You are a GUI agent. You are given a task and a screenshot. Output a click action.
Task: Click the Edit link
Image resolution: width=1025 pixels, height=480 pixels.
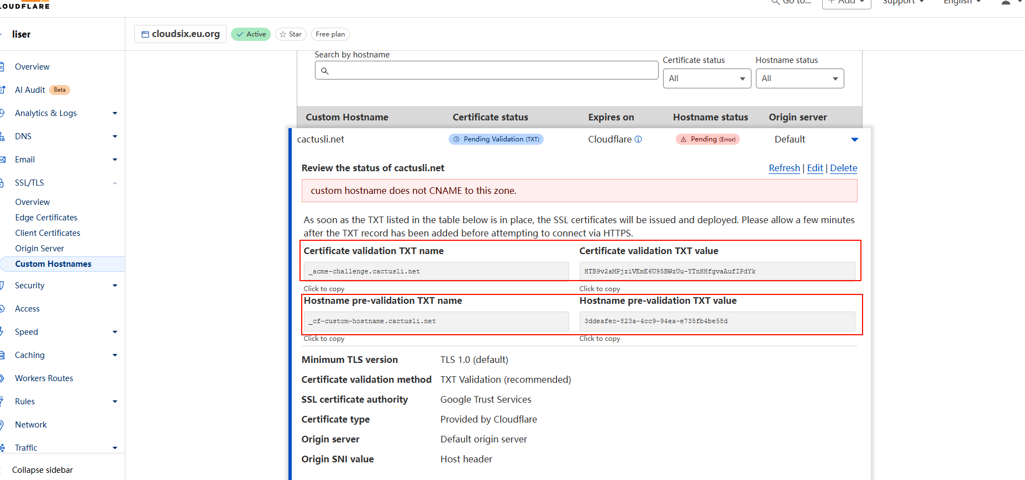tap(815, 168)
